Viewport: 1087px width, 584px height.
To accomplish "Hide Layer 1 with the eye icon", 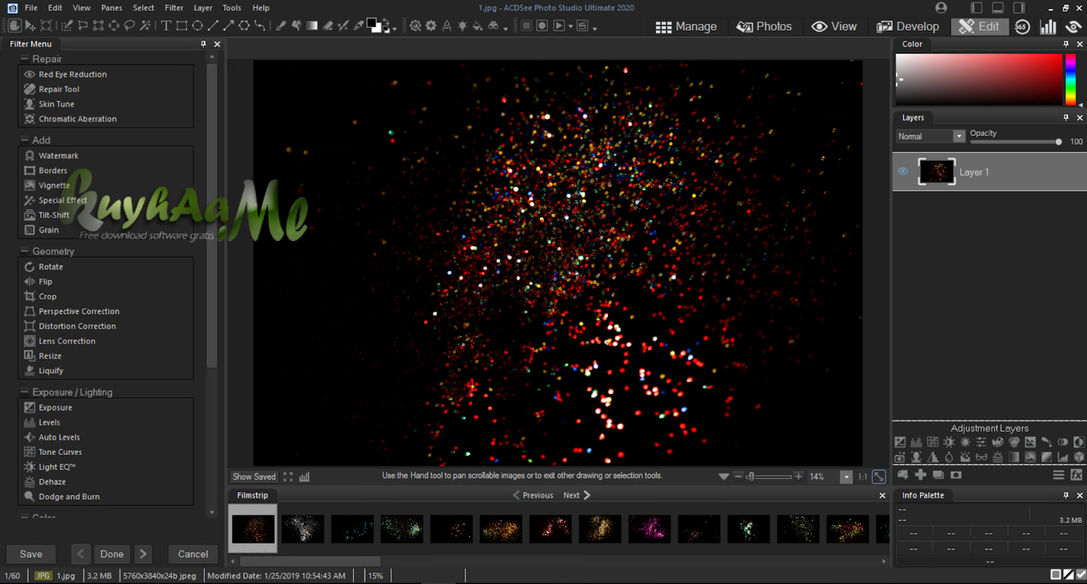I will tap(903, 171).
